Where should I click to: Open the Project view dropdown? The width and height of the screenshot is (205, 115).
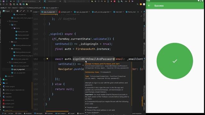(x=8, y=11)
